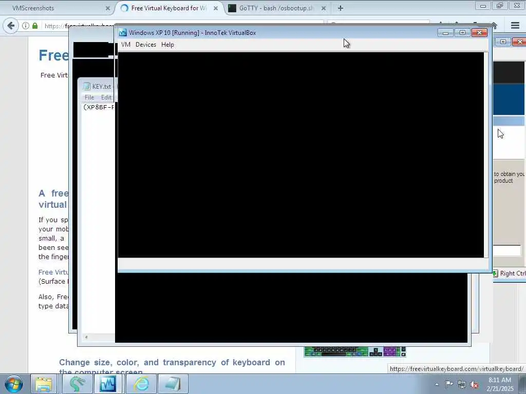The image size is (526, 394).
Task: Switch to the VMScreenshots browser tab
Action: pyautogui.click(x=33, y=8)
